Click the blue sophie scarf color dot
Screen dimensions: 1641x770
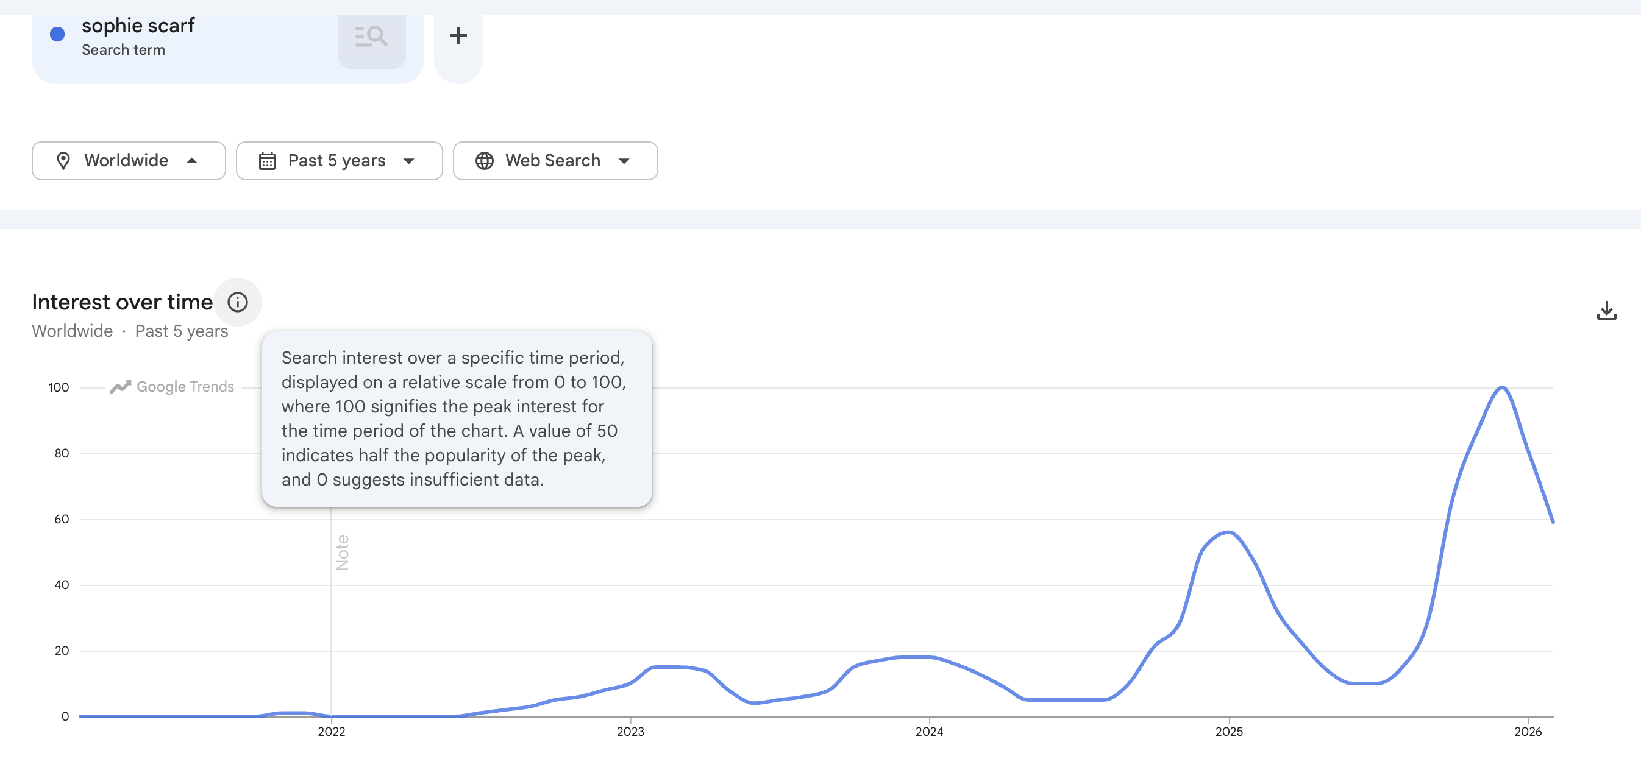[57, 34]
